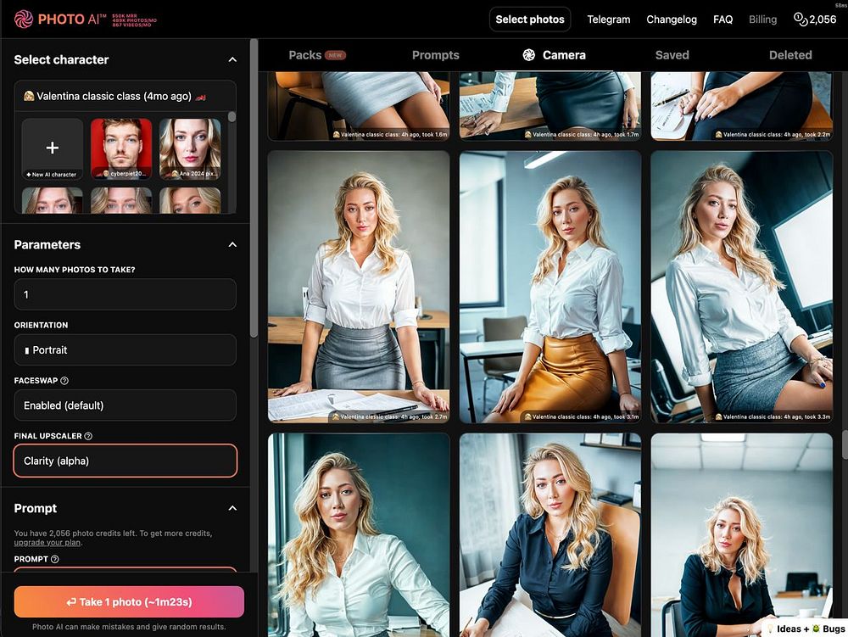Select the Ana 2024 character thumbnail
Viewport: 848px width, 637px height.
click(x=190, y=148)
